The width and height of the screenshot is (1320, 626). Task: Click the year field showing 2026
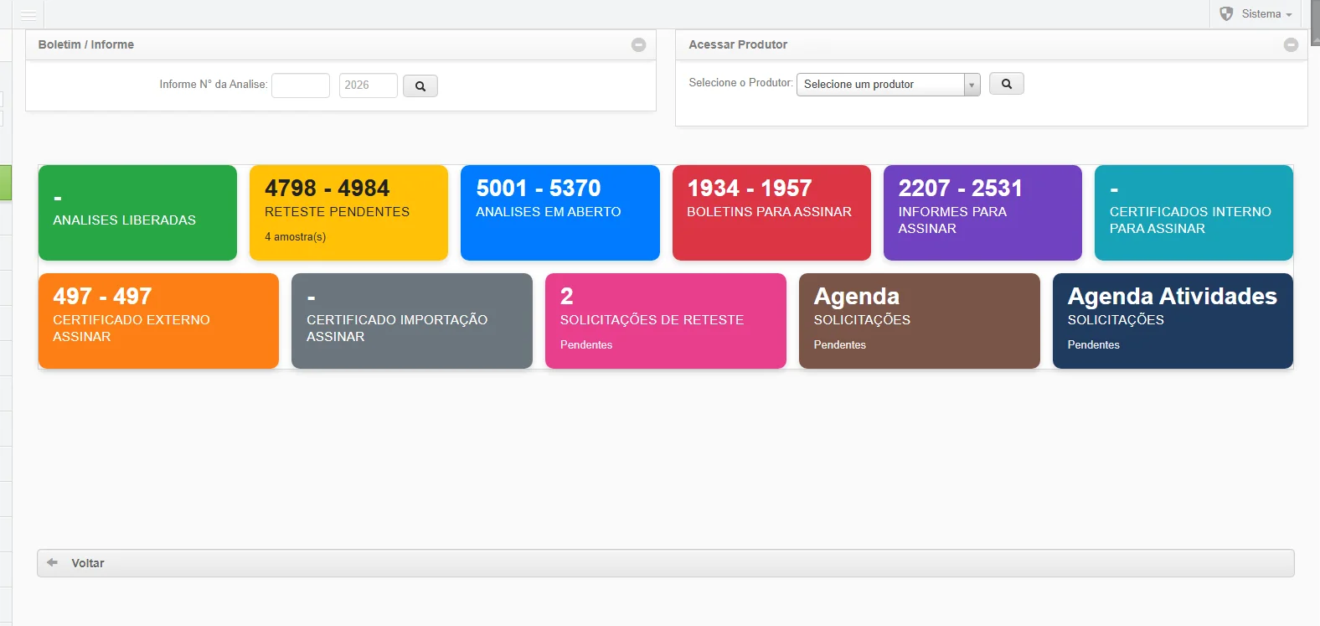pos(369,85)
